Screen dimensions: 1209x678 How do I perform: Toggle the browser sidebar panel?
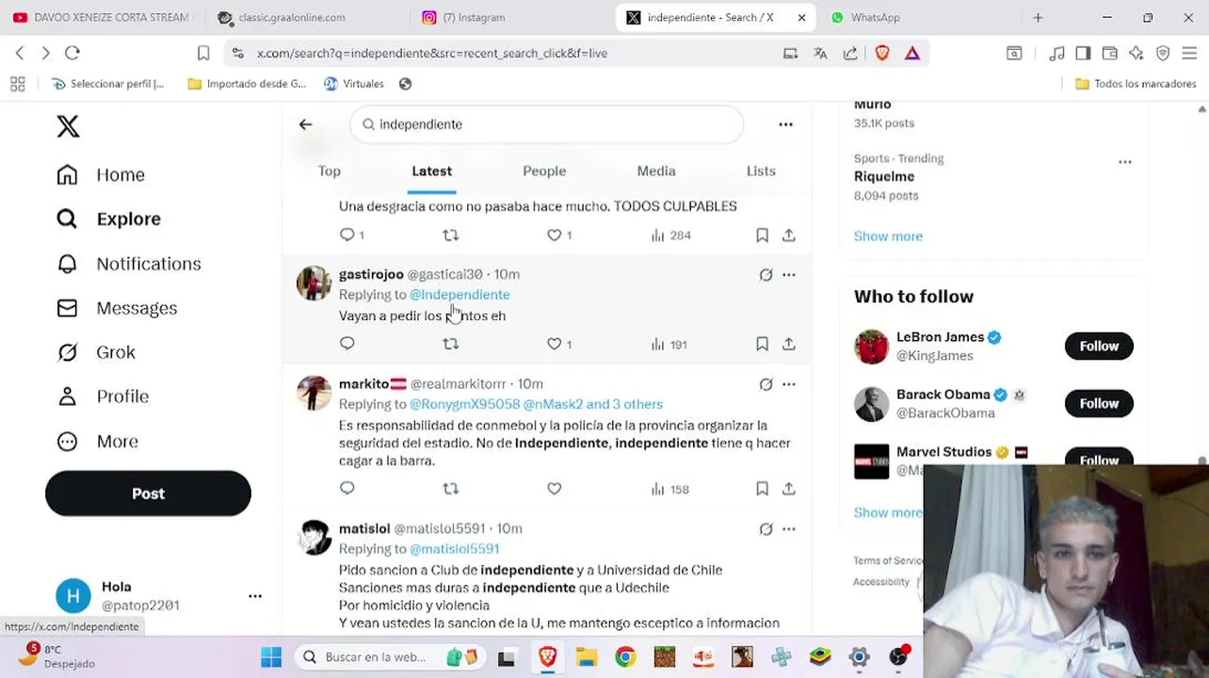(1083, 54)
